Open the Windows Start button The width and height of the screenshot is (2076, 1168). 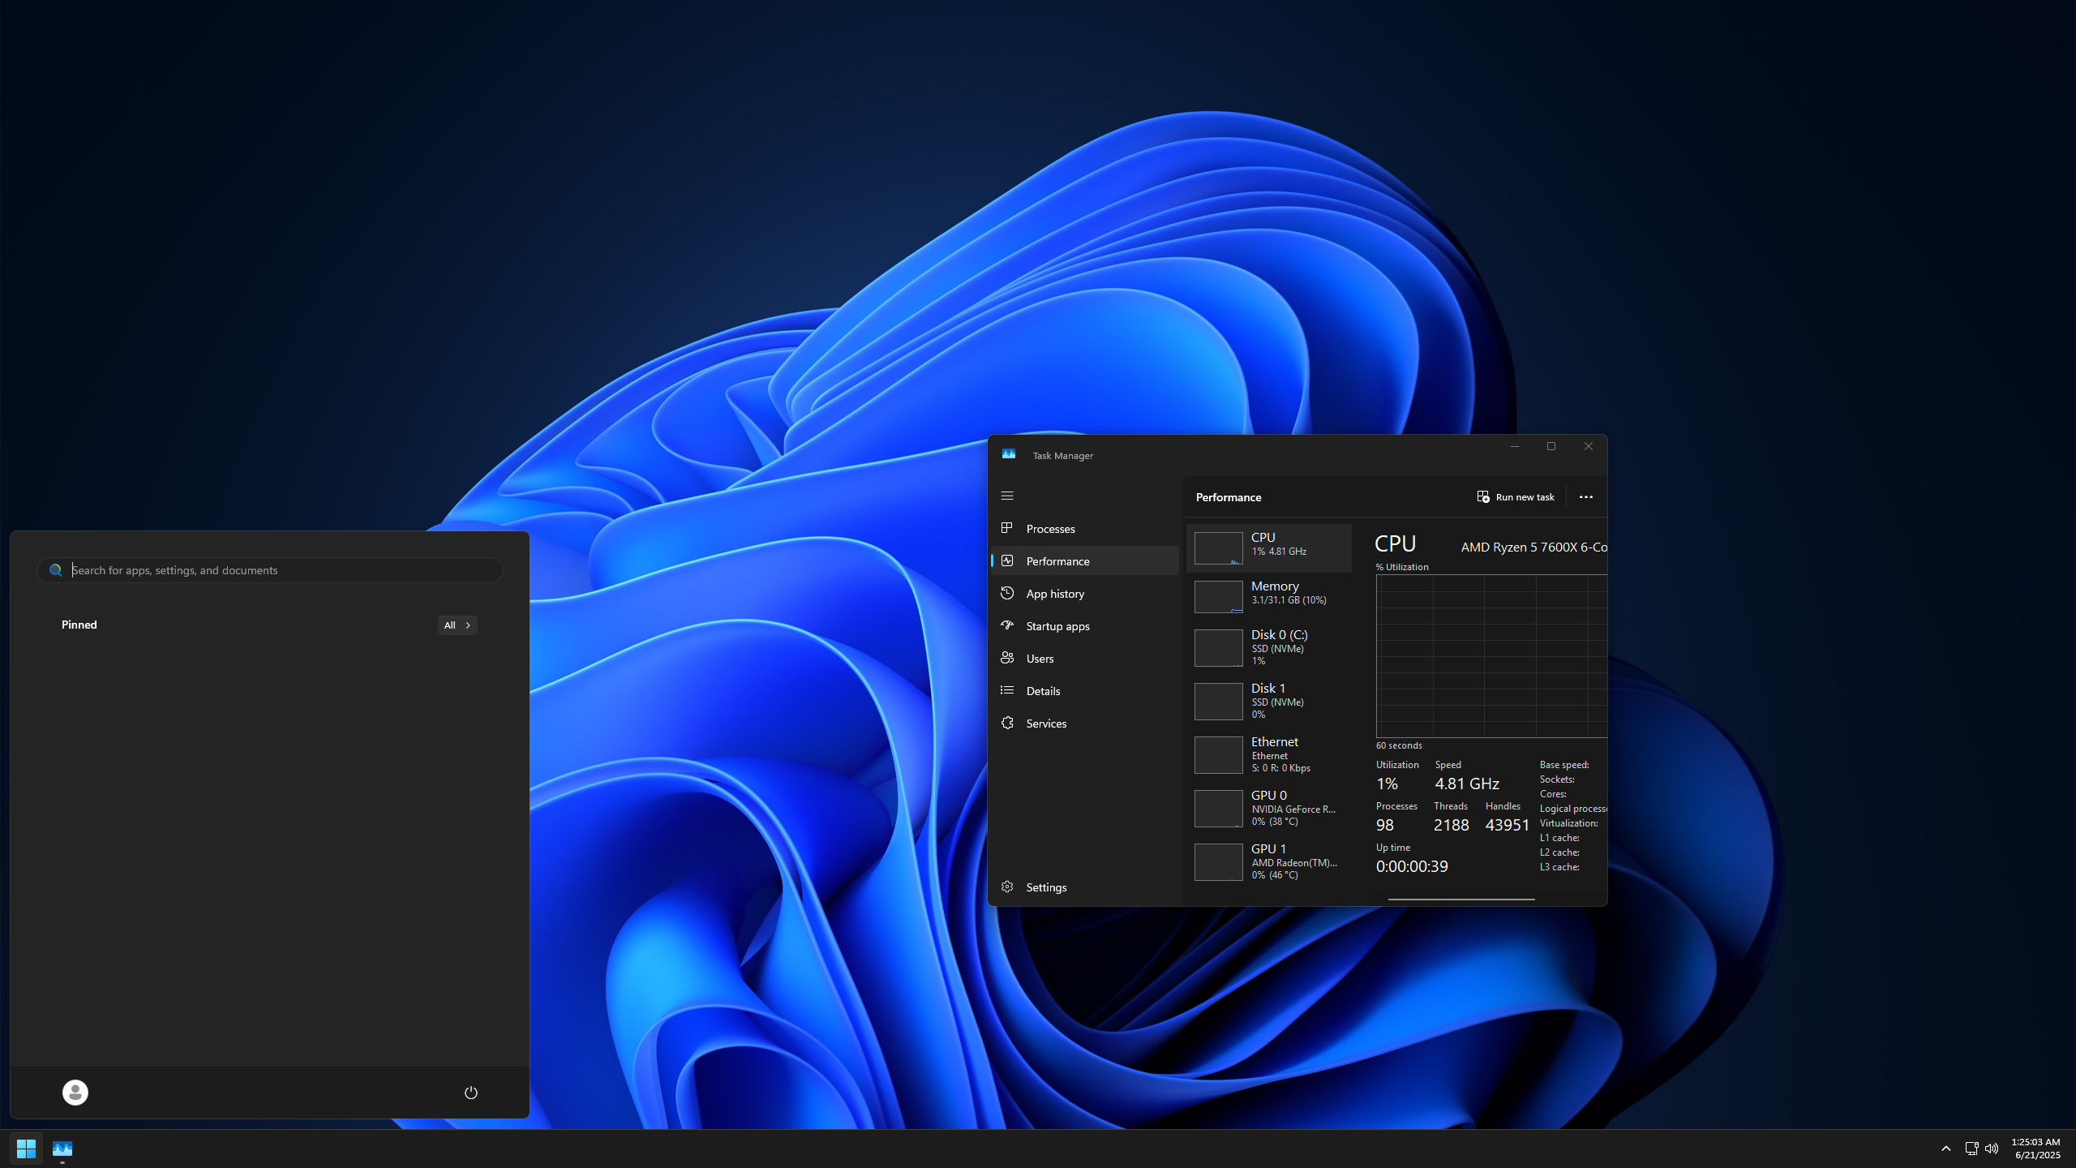pos(26,1149)
